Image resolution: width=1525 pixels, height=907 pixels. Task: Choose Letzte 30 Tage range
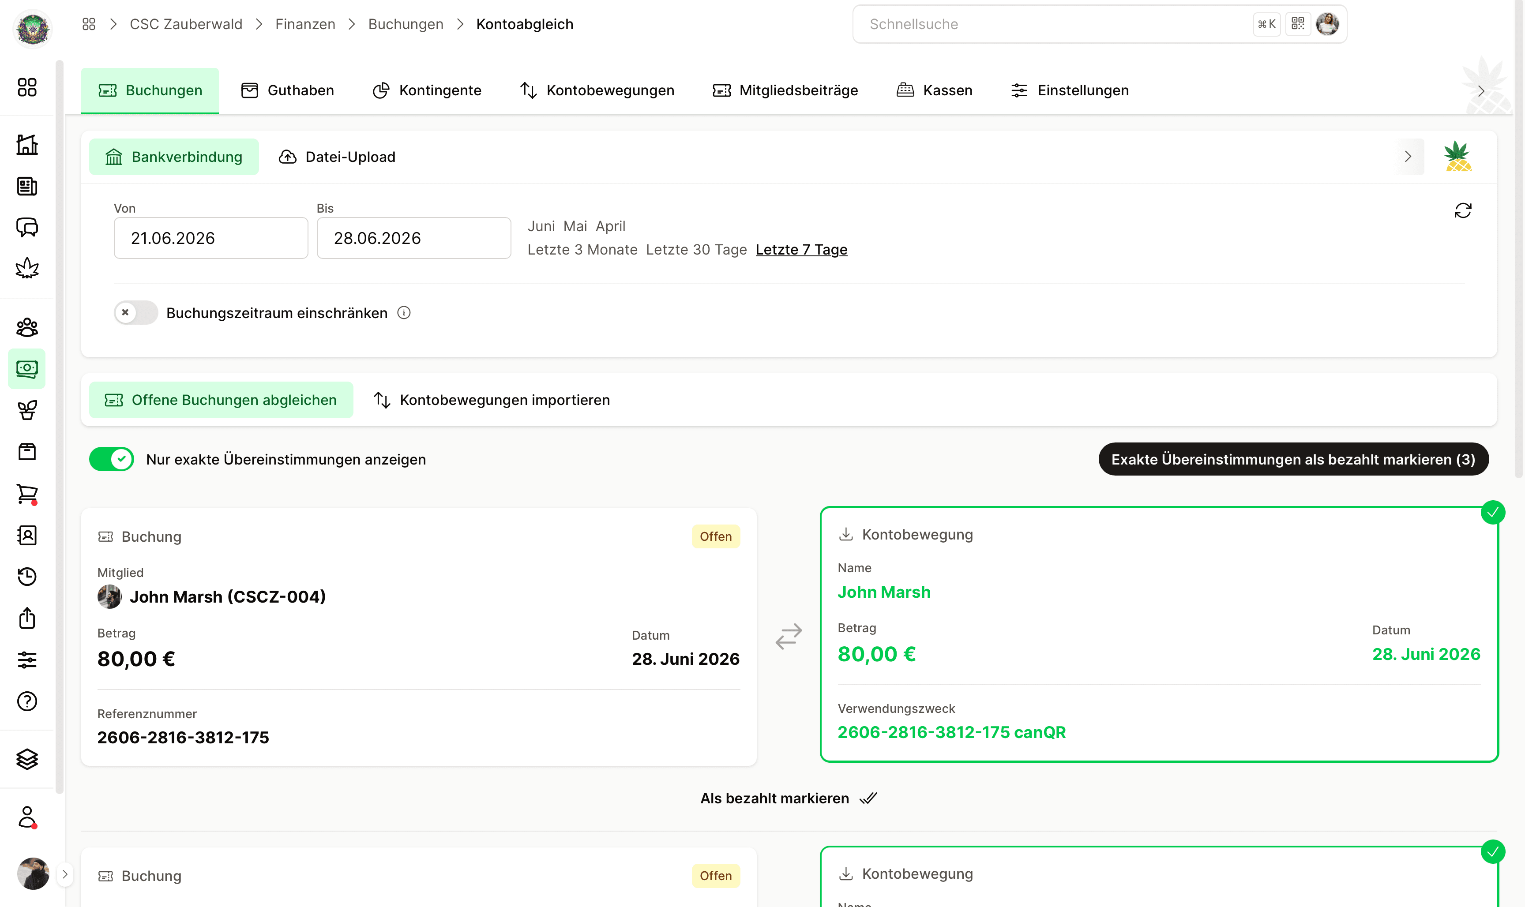click(696, 249)
